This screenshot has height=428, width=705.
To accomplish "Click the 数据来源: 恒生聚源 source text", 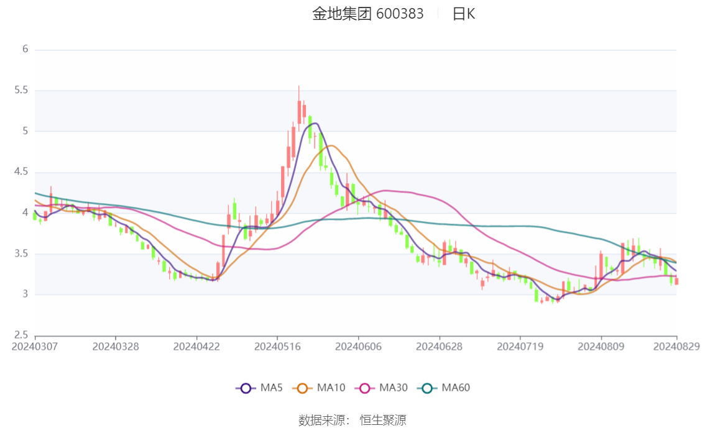I will 352,421.
